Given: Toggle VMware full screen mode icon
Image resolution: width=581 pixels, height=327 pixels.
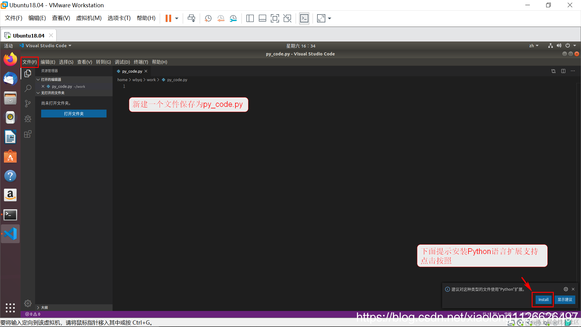Looking at the screenshot, I should 275,18.
